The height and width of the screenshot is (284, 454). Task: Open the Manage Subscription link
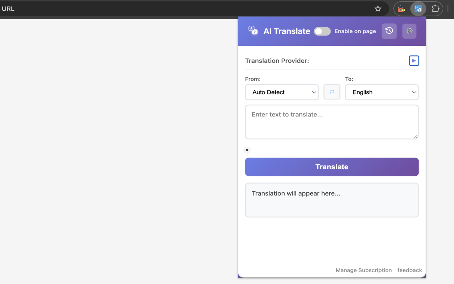pos(364,270)
